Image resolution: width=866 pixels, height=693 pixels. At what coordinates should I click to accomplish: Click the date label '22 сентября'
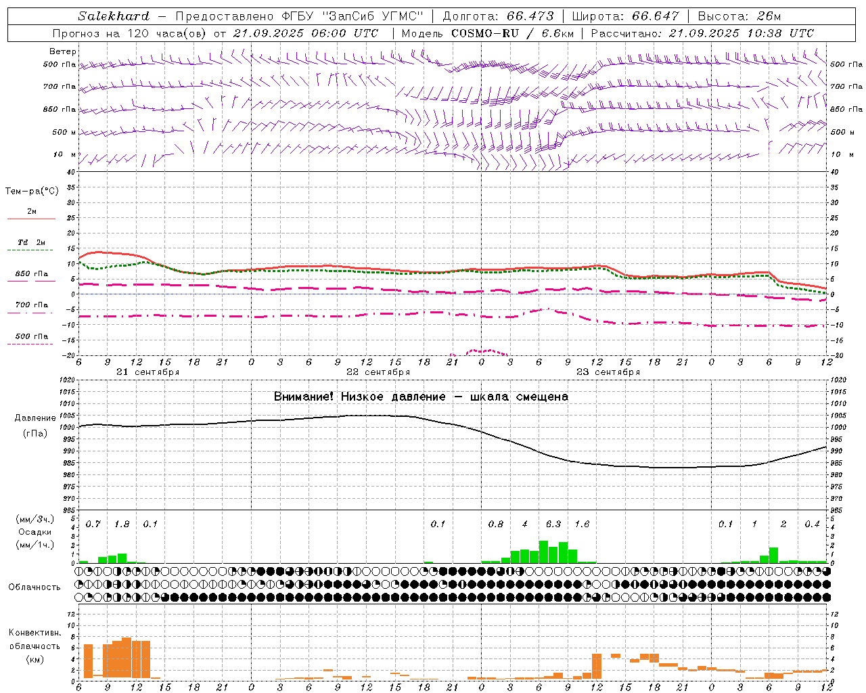pos(378,372)
